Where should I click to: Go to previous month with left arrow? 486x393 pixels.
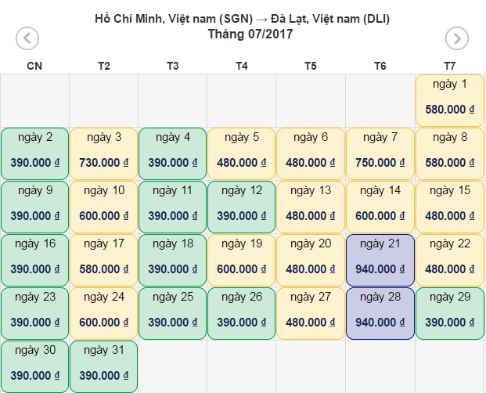tap(27, 38)
